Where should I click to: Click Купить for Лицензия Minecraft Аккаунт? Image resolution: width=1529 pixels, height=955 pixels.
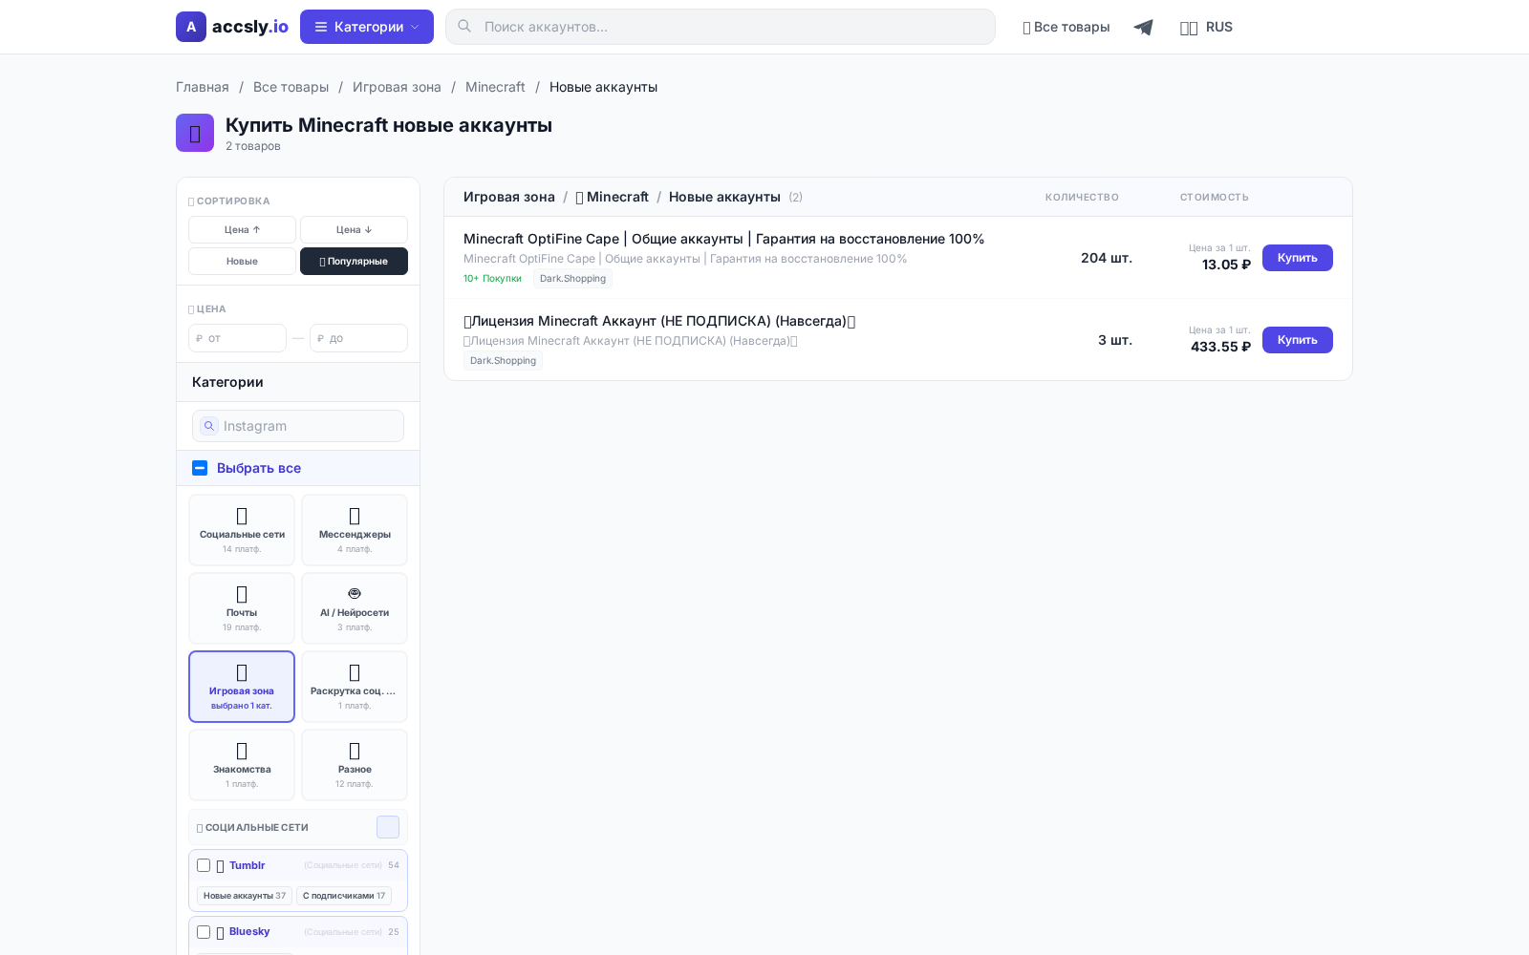(x=1298, y=340)
